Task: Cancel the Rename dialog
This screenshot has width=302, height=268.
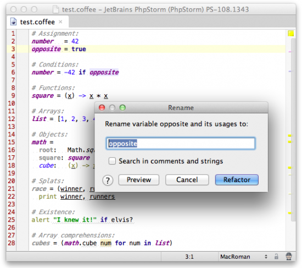Action: pyautogui.click(x=187, y=180)
